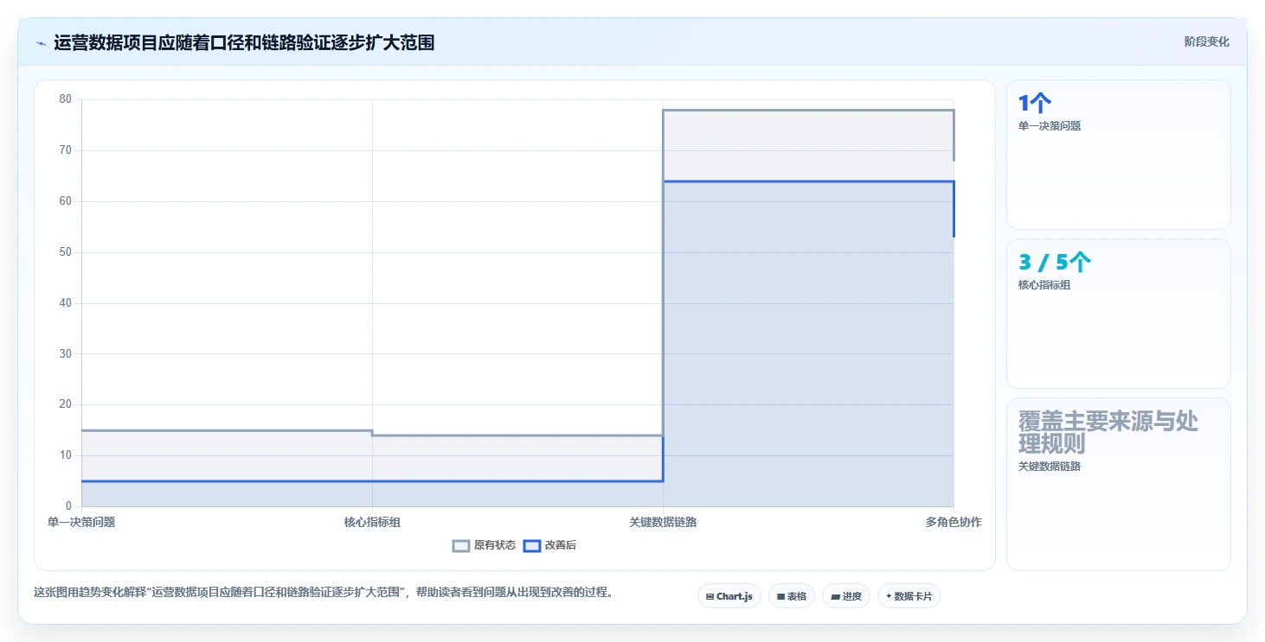Click the Chart.js tag pill

[x=729, y=596]
